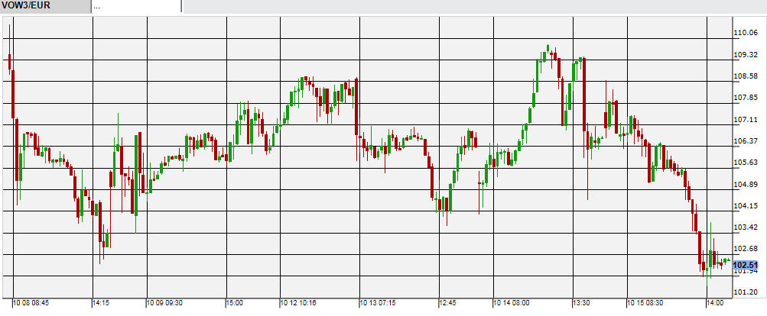767x316 pixels.
Task: Click the 108.58 price axis label
Action: coord(745,76)
